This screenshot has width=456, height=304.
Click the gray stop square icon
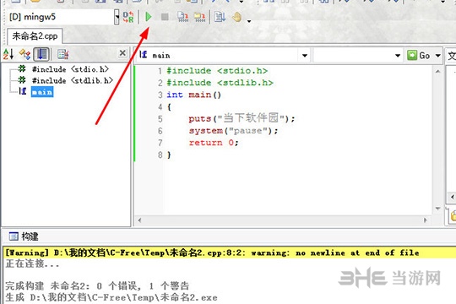tap(165, 17)
